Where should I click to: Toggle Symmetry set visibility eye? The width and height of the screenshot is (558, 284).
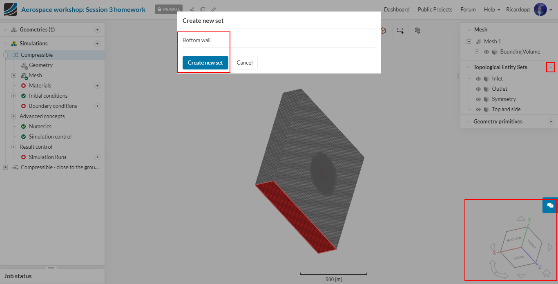coord(478,99)
